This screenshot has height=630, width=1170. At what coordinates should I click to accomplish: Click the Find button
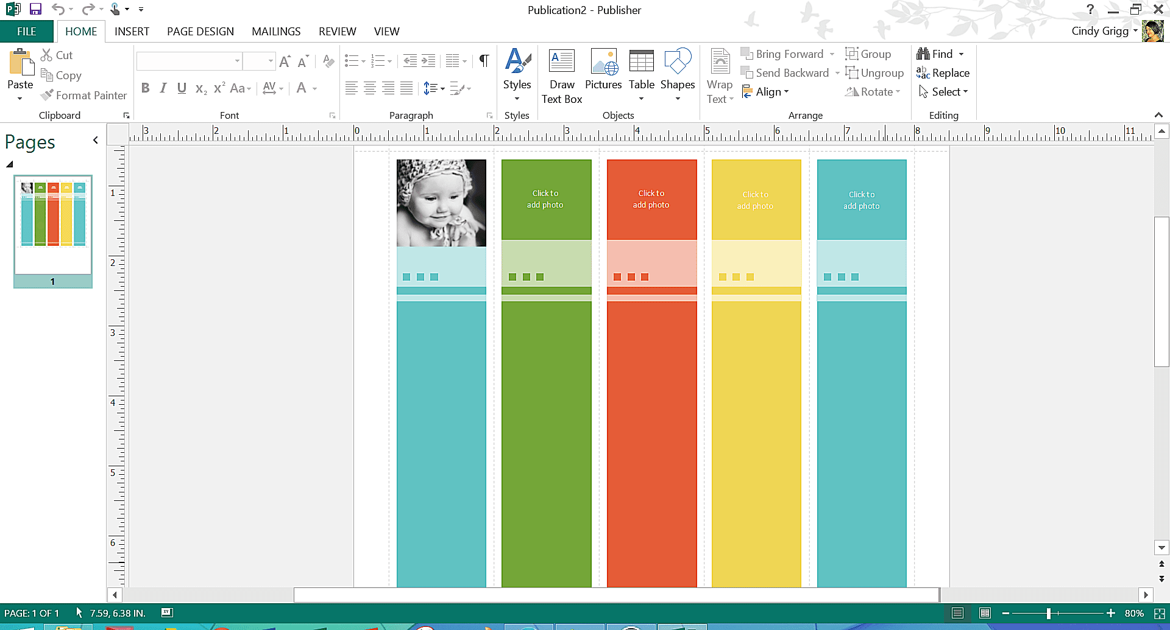click(935, 54)
